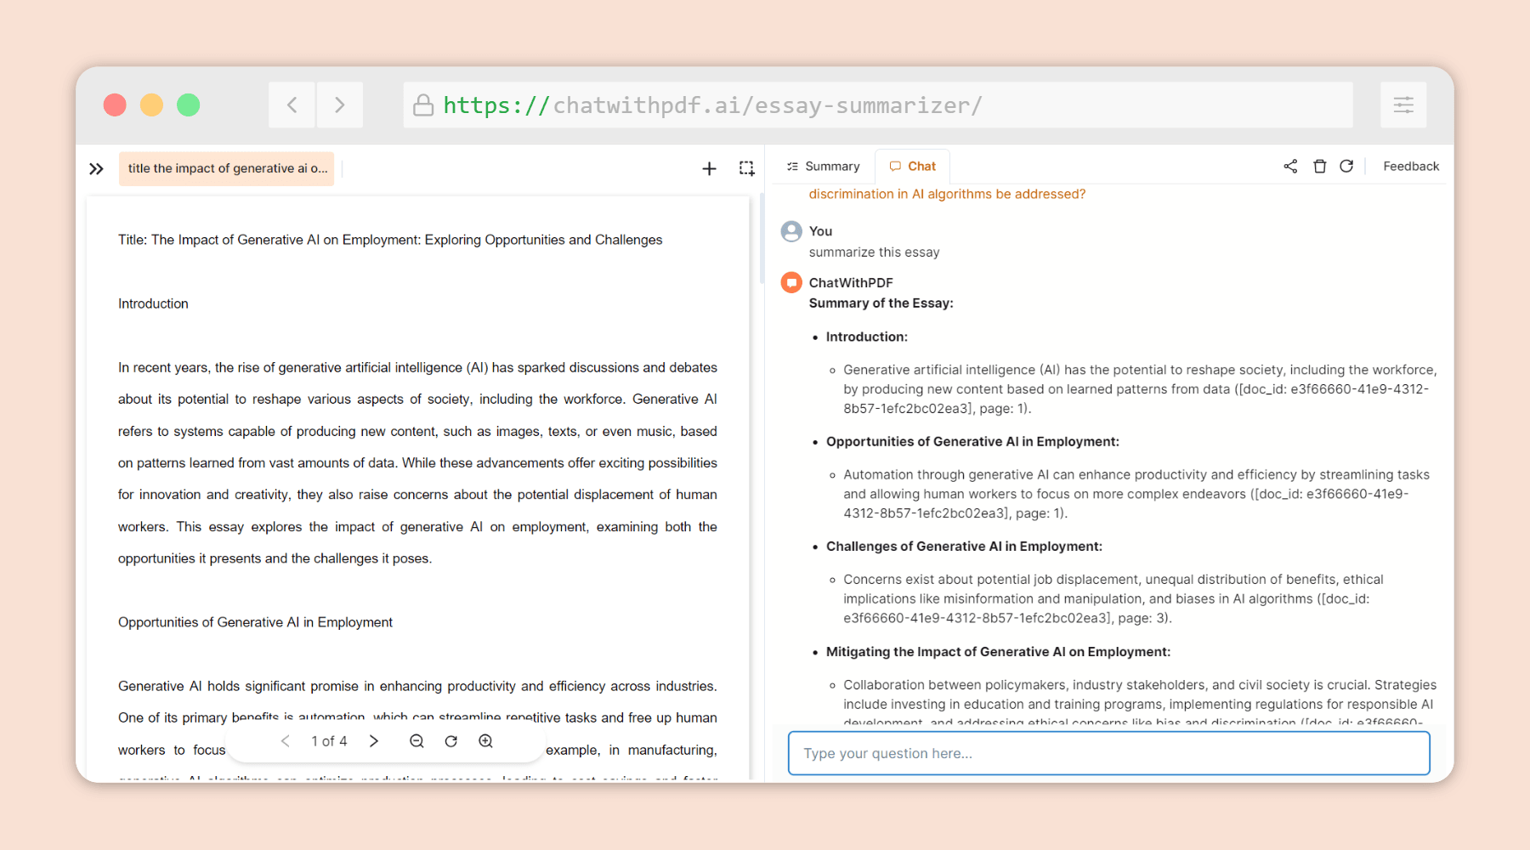Reload the PDF page view
The height and width of the screenshot is (850, 1530).
coord(450,740)
